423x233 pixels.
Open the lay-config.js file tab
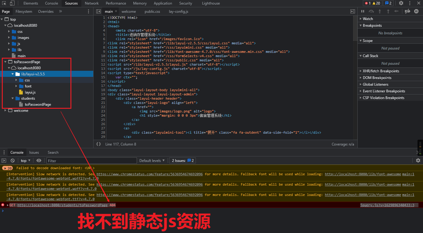click(178, 11)
